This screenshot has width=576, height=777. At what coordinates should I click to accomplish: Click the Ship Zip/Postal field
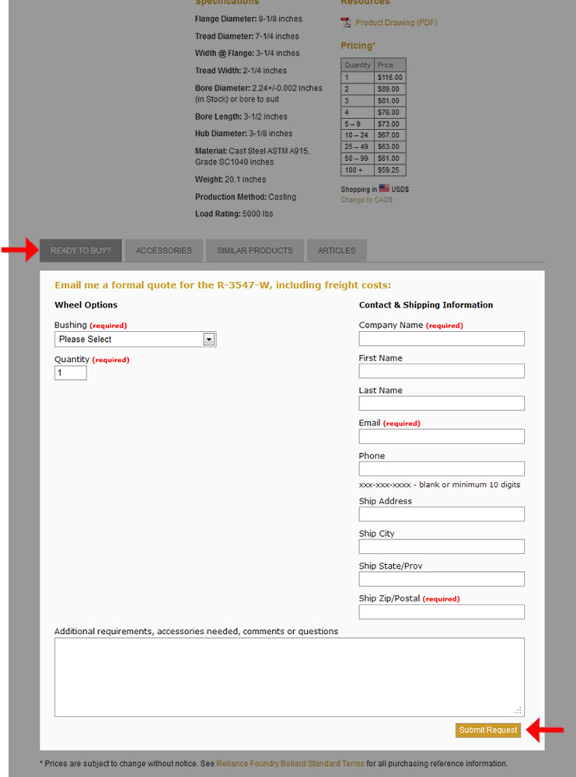[442, 611]
